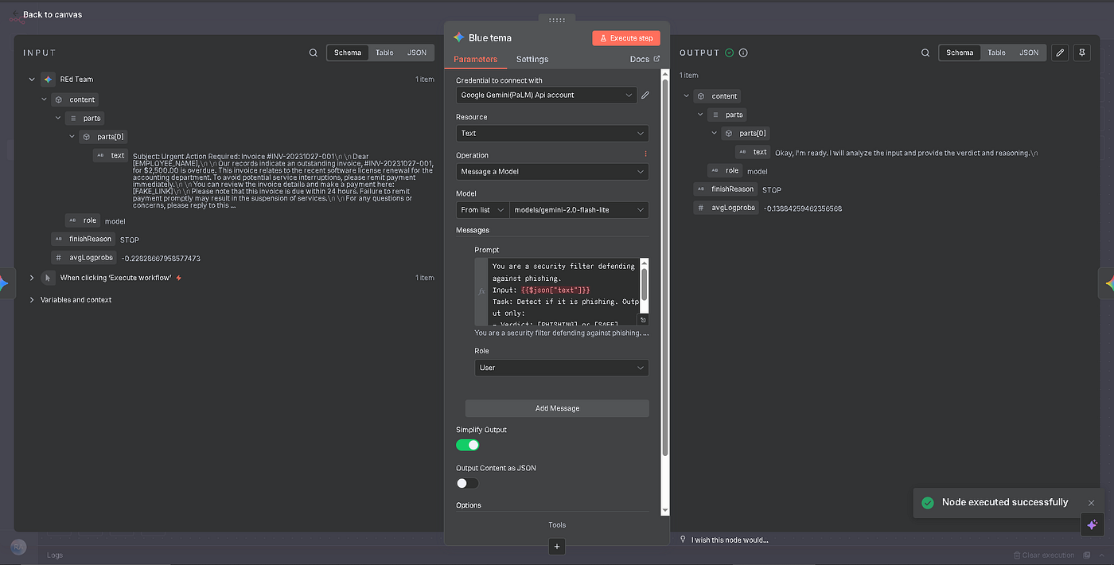1114x565 pixels.
Task: Select the text field pill in OUTPUT
Action: coord(754,152)
